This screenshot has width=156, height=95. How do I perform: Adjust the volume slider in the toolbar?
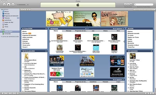pos(22,5)
